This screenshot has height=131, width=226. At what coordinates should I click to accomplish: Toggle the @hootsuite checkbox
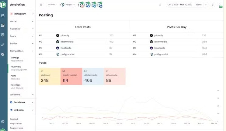tap(107, 71)
